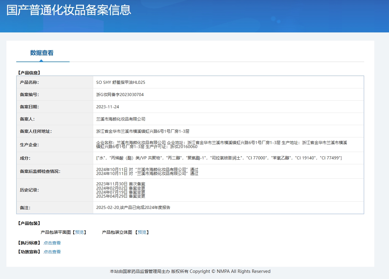
Task: Click the 生产企业 details text
Action: click(221, 144)
